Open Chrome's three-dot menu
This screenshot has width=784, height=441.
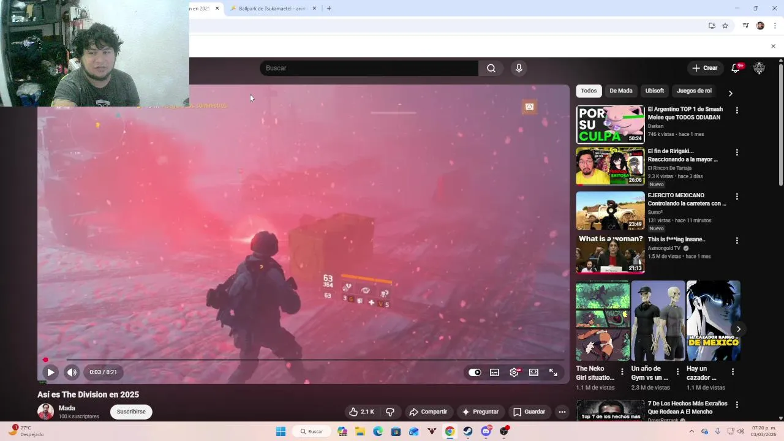[x=775, y=26]
